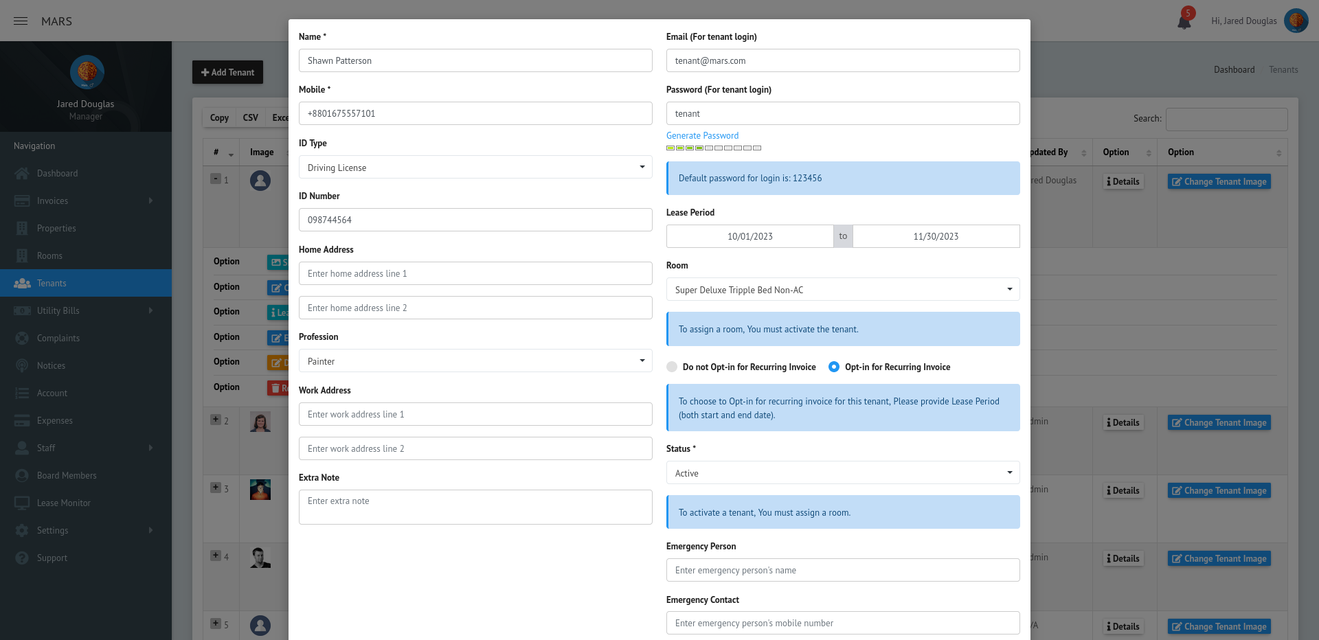Open the Tenants menu item
The image size is (1319, 640).
coord(52,284)
